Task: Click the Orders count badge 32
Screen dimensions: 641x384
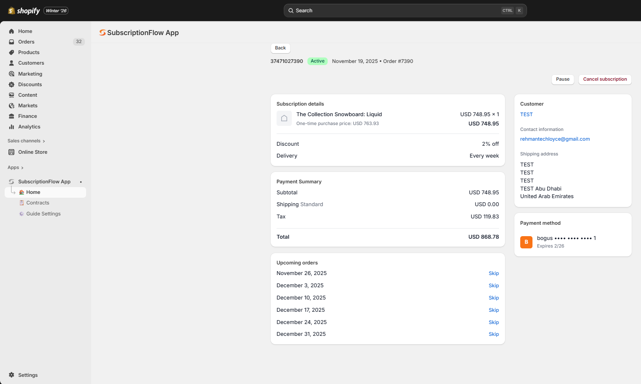Action: tap(79, 42)
